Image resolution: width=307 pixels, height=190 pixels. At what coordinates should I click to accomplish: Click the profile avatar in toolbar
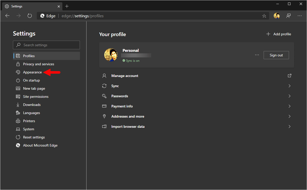tap(277, 16)
